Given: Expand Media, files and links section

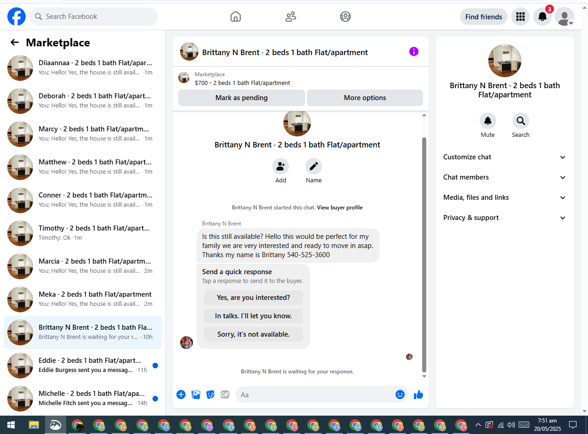Looking at the screenshot, I should [505, 197].
